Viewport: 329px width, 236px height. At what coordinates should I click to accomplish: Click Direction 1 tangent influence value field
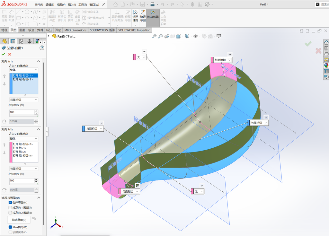[22, 112]
